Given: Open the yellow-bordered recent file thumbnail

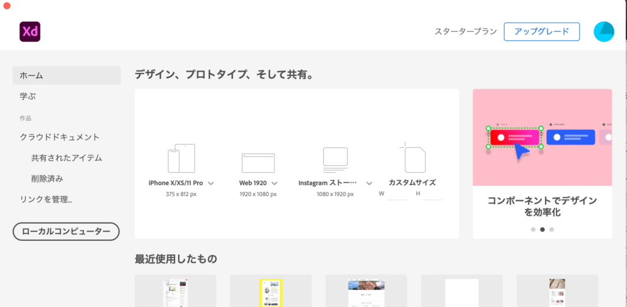Looking at the screenshot, I should coord(270,292).
